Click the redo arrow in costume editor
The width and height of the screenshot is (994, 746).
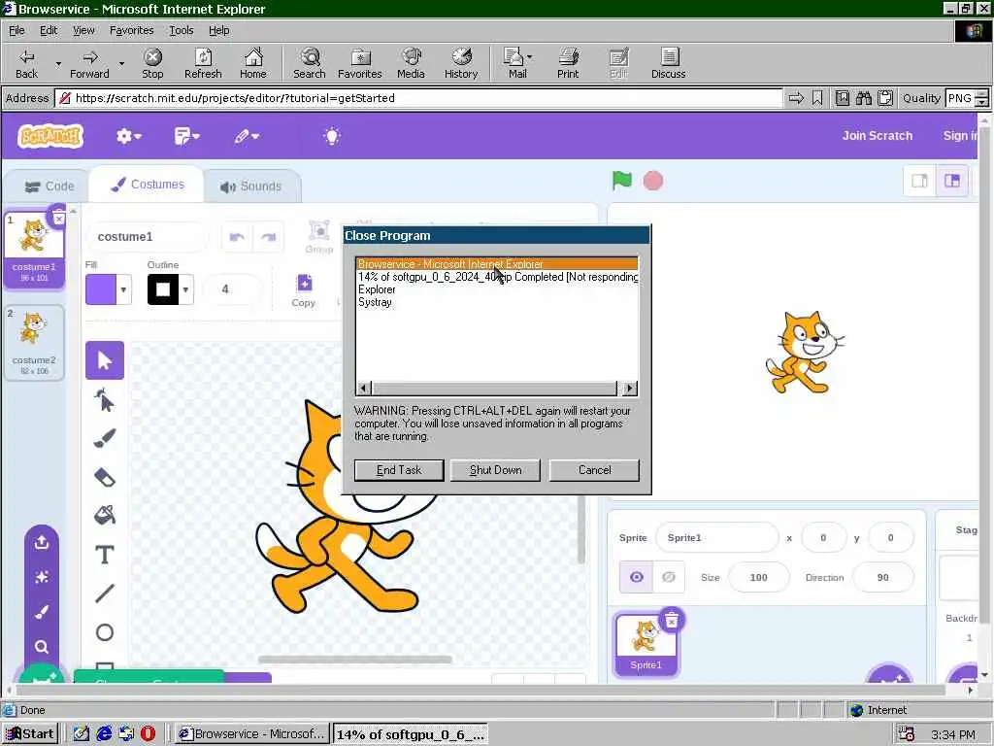[x=268, y=237]
